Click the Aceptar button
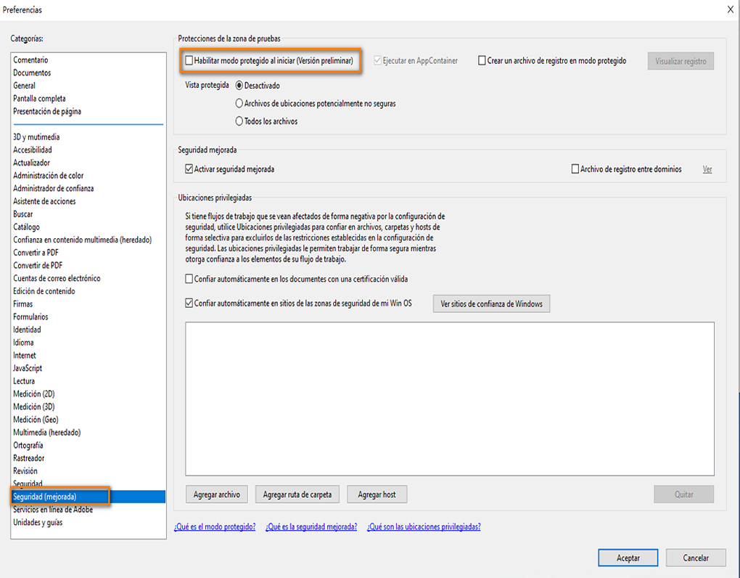Image resolution: width=740 pixels, height=578 pixels. (x=627, y=558)
